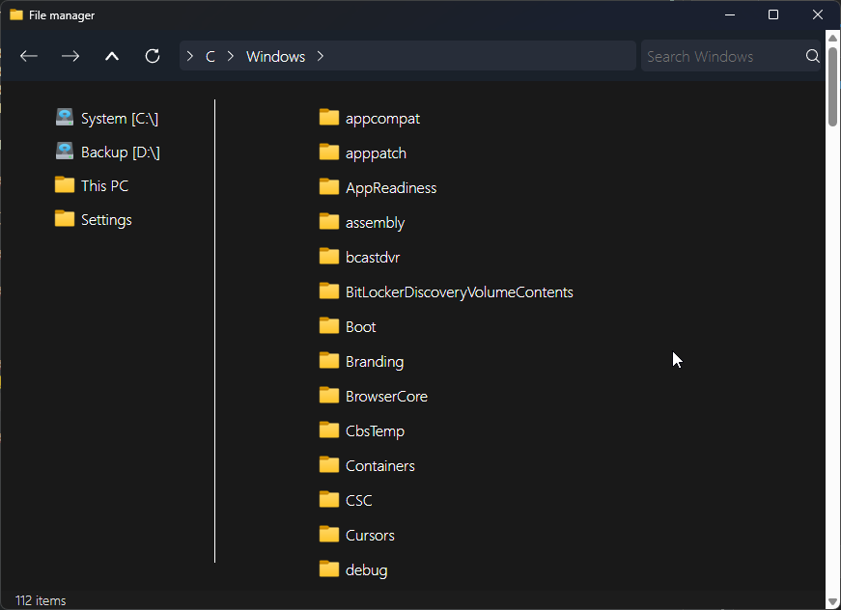
Task: Click the This PC folder icon in sidebar
Action: click(65, 185)
